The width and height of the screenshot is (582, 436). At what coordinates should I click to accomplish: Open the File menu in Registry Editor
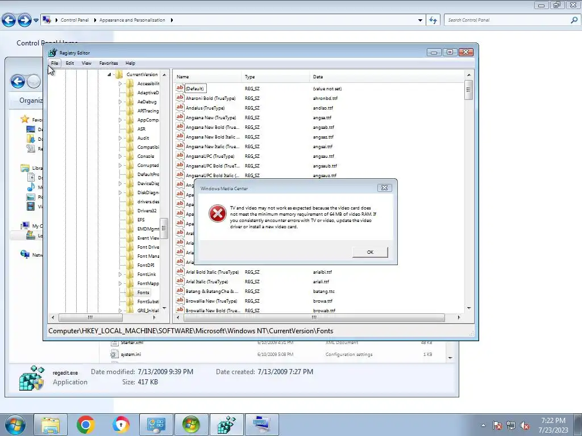click(x=55, y=63)
